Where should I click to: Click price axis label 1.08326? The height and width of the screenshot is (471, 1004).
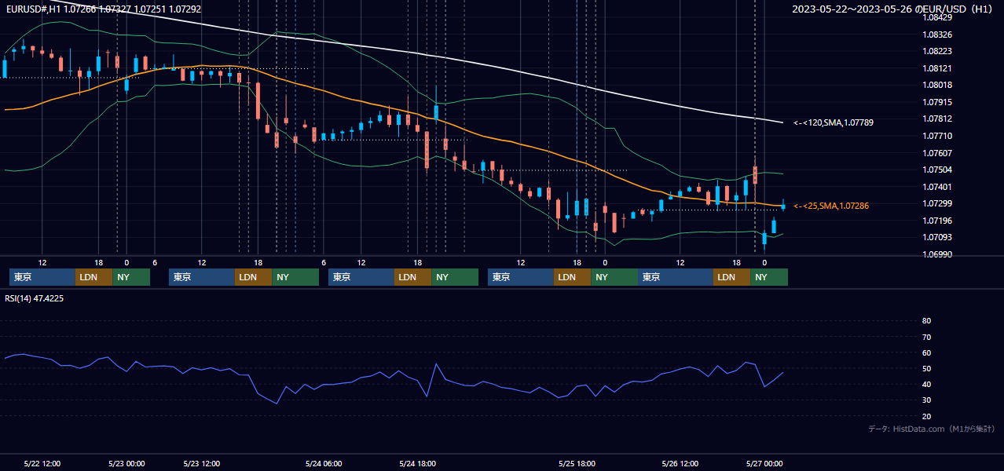point(936,35)
